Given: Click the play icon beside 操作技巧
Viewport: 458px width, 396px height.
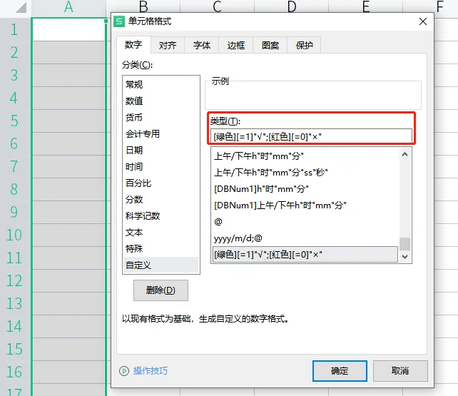Looking at the screenshot, I should coord(124,371).
